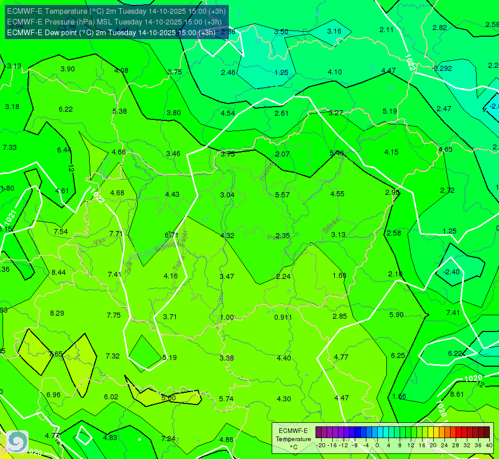Click the dew point value 2.85

(340, 316)
